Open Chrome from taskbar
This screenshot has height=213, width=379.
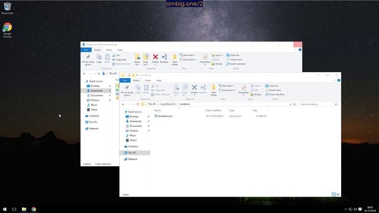[x=34, y=209]
